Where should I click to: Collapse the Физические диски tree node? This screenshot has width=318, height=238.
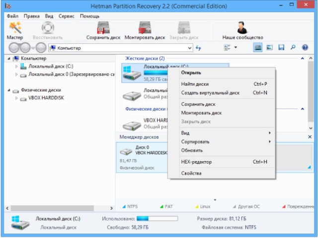[9, 90]
